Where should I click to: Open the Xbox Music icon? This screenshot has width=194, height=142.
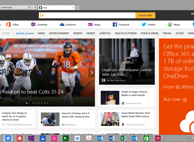pos(170,25)
